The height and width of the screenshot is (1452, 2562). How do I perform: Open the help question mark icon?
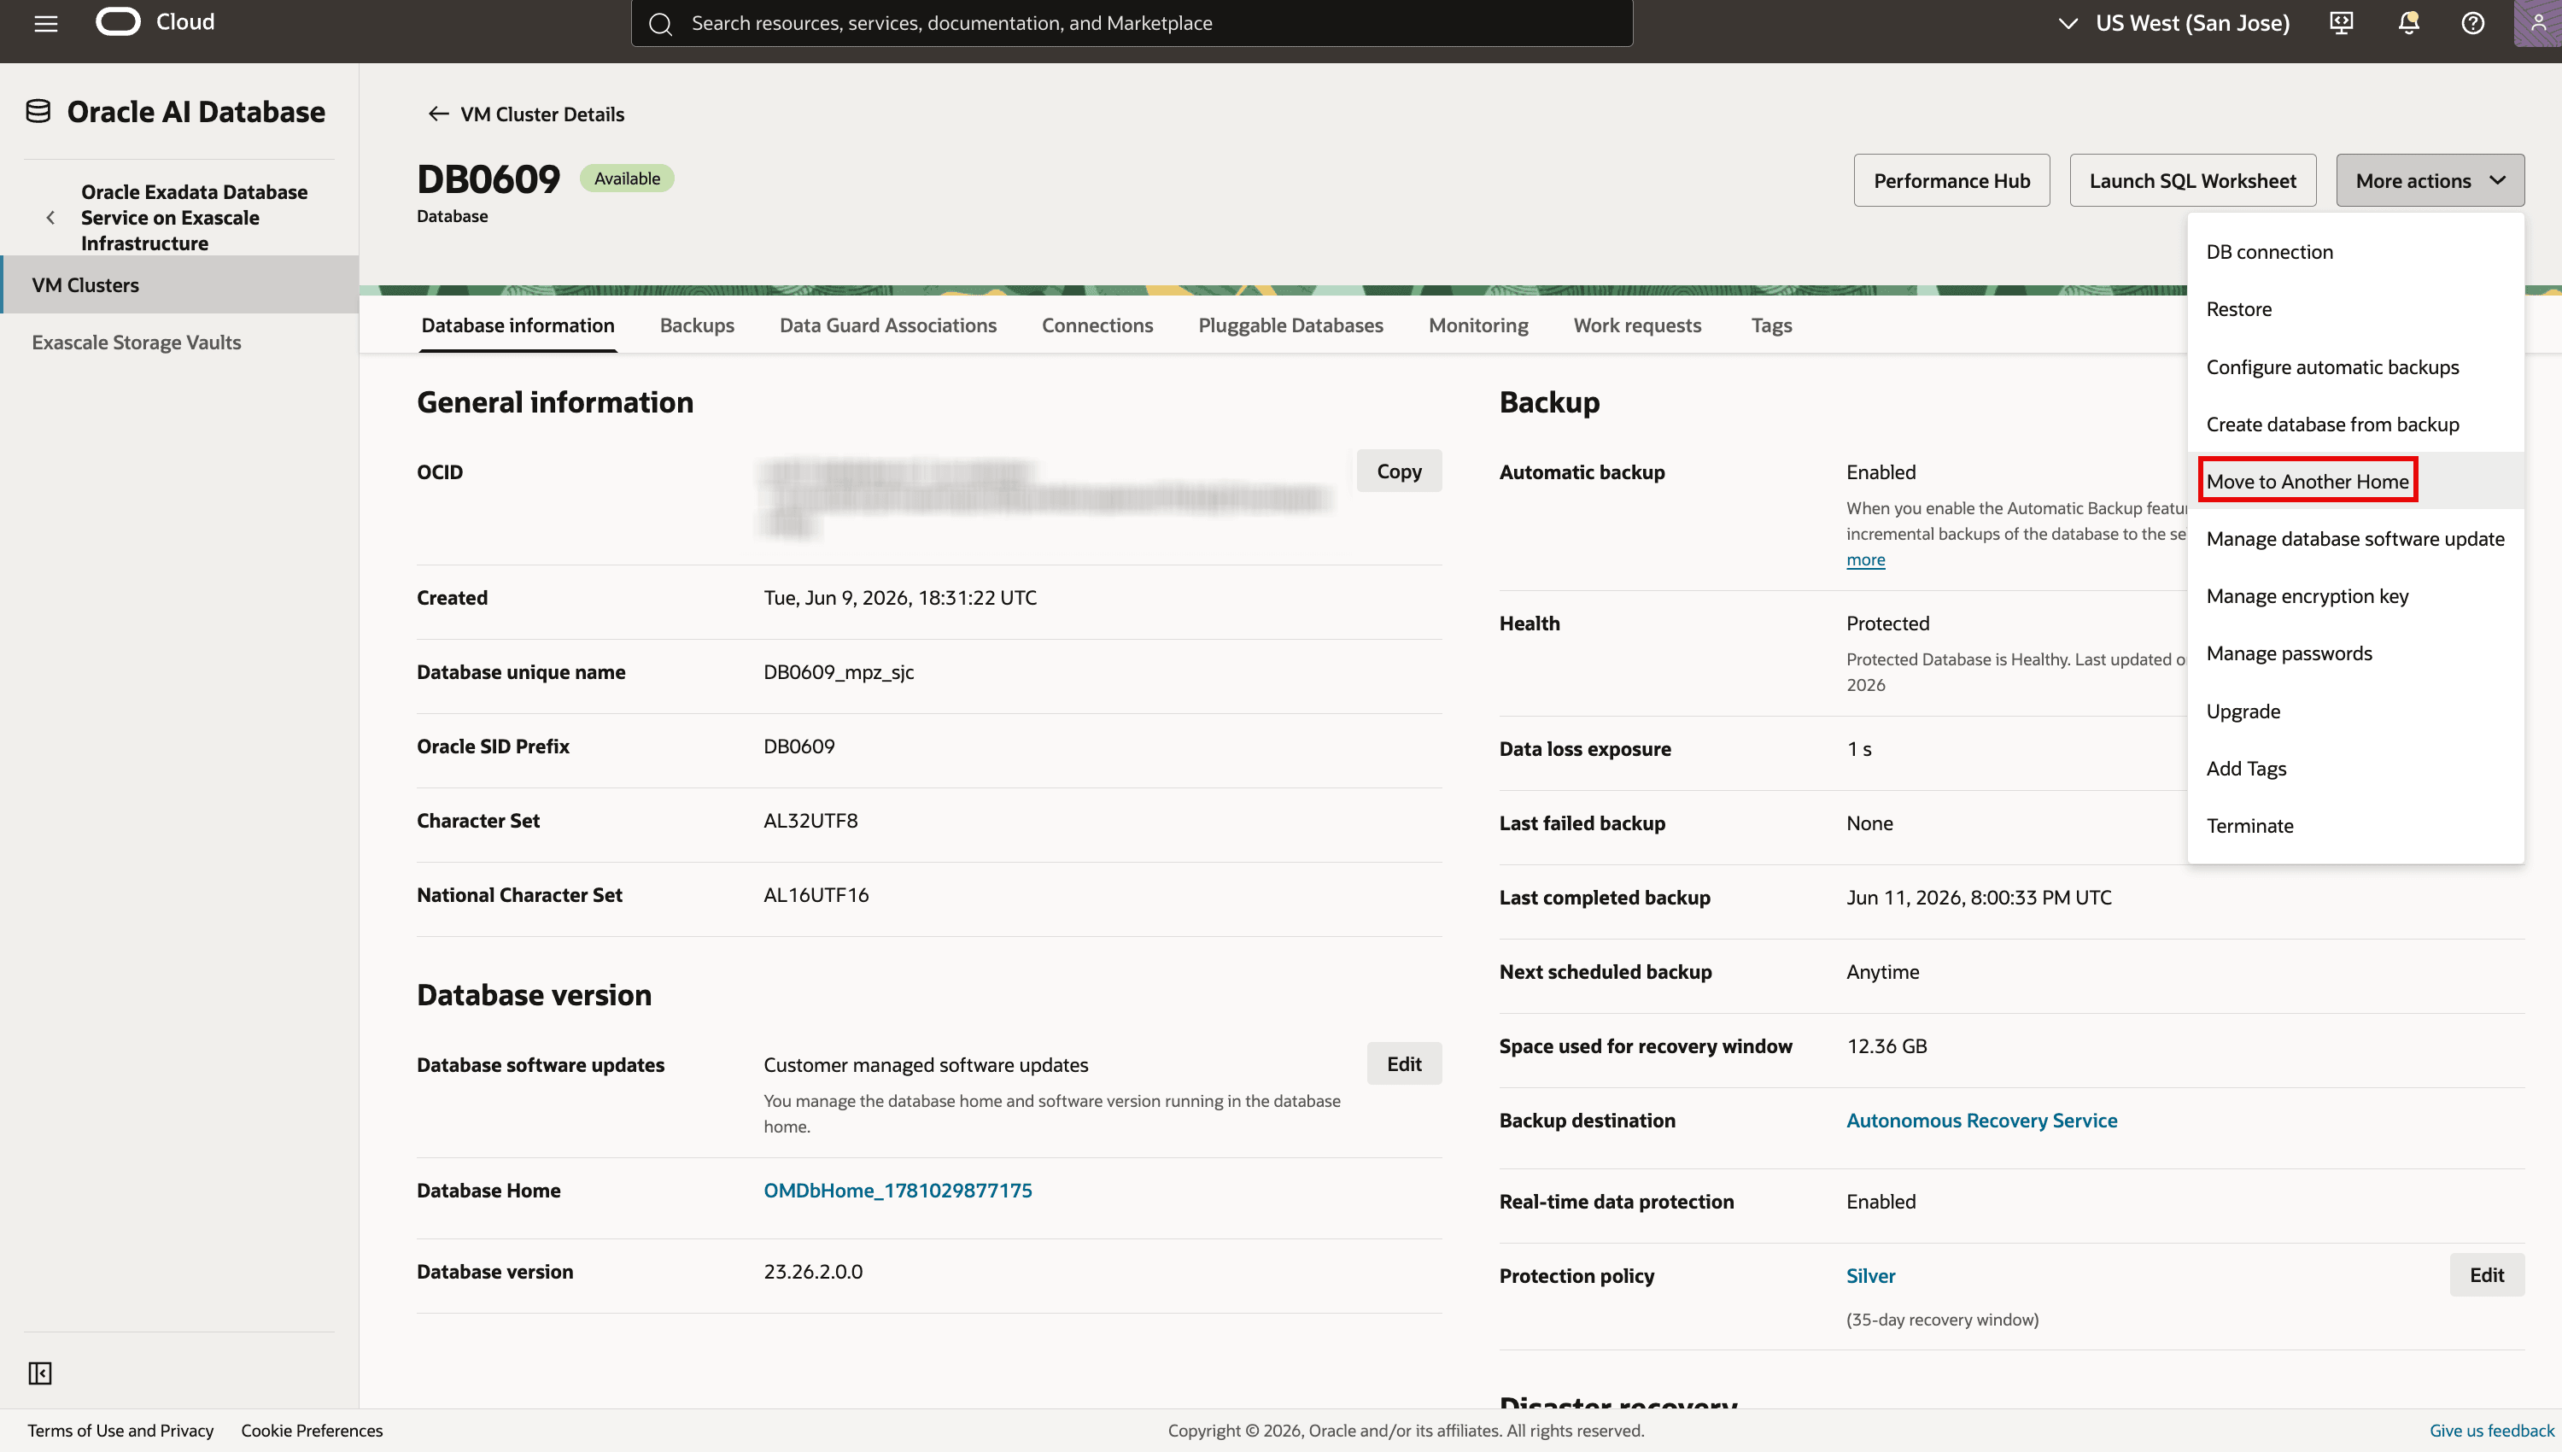[x=2472, y=23]
